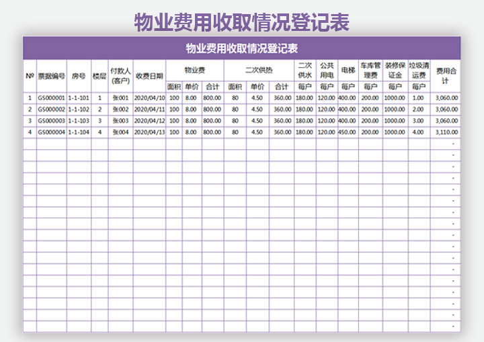Select the 楼层 column header

tap(99, 76)
